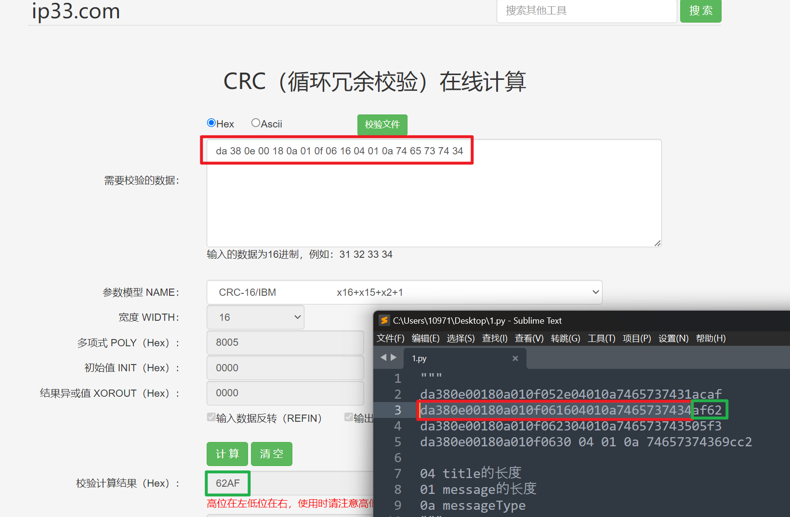Open the 选择(S) menu in Sublime Text

(x=461, y=339)
